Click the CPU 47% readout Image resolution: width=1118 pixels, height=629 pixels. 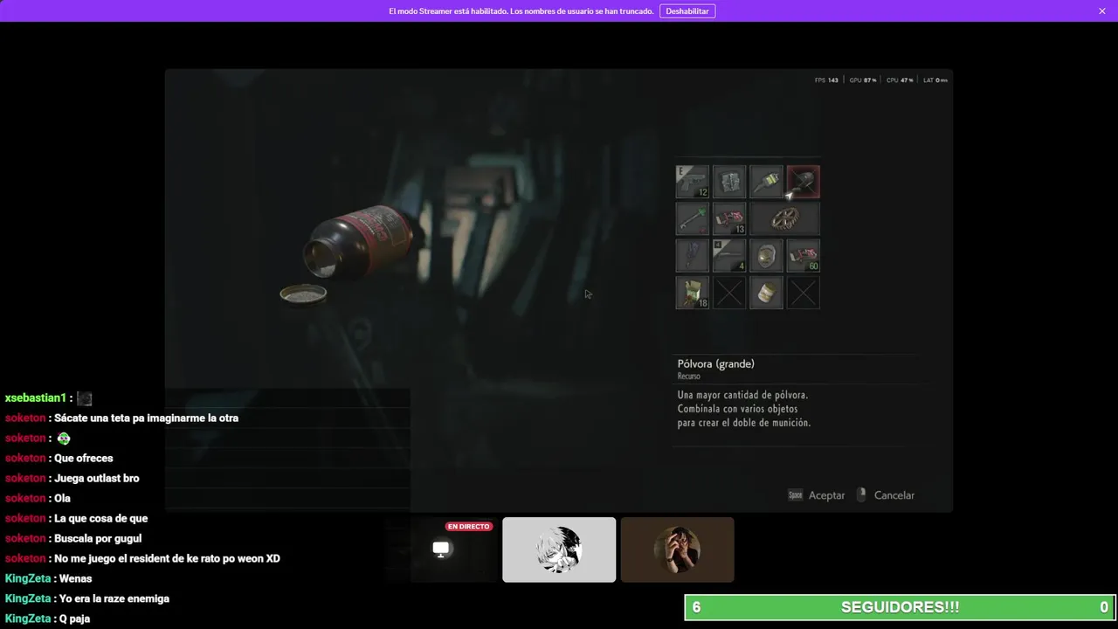(x=900, y=80)
